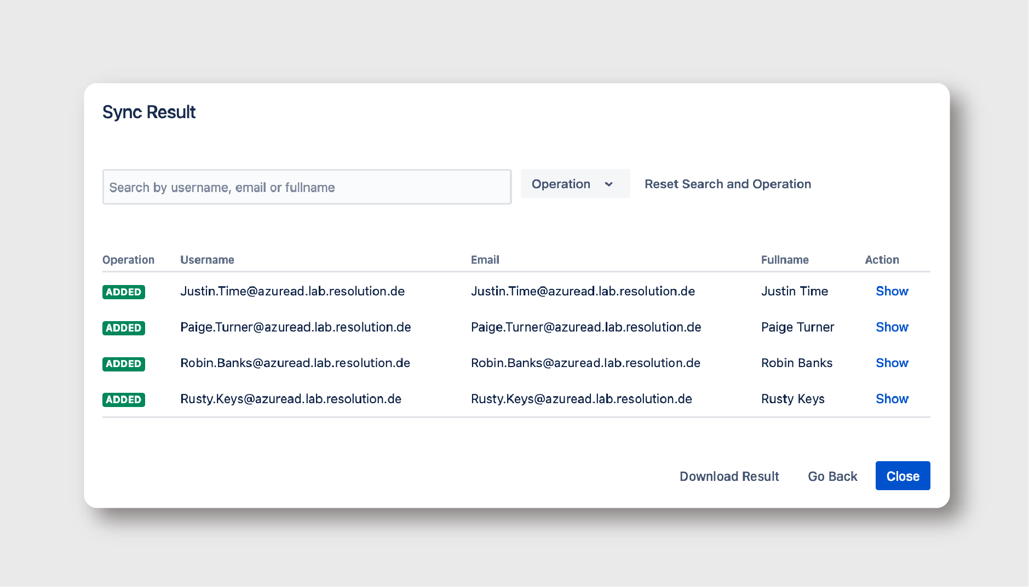Click the Go Back button

(x=832, y=476)
